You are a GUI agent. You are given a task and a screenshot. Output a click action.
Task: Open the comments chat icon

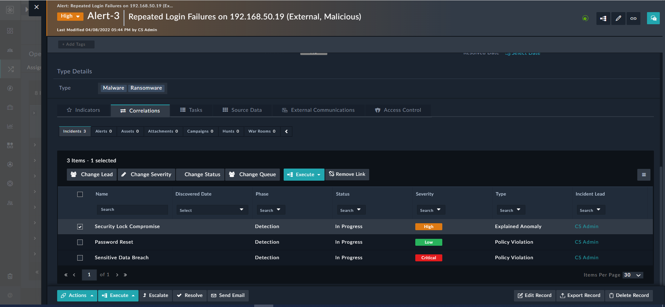(x=653, y=18)
